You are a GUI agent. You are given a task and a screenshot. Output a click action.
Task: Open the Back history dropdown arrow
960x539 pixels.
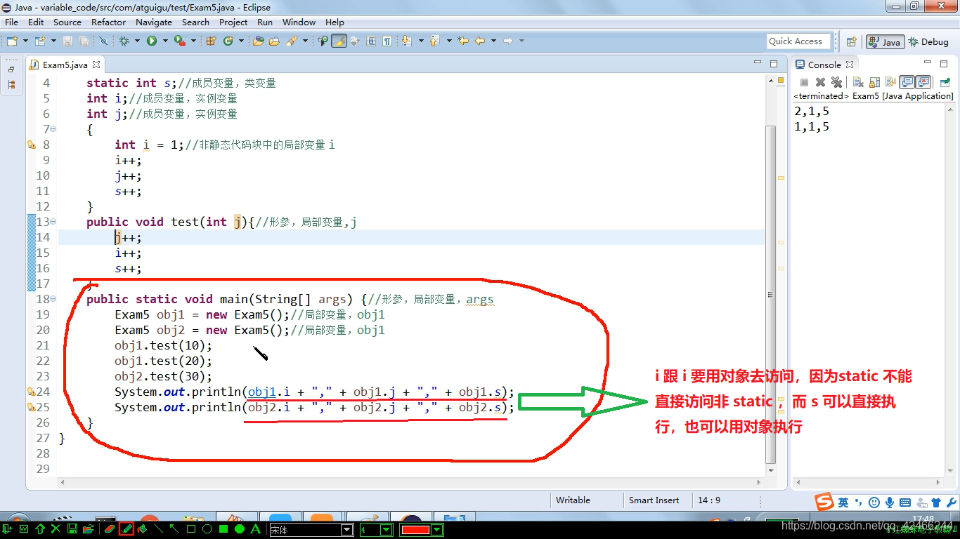click(x=493, y=41)
